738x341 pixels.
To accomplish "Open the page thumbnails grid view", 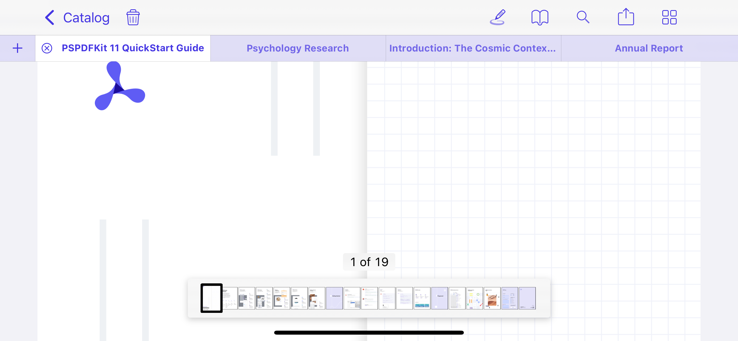I will pyautogui.click(x=669, y=17).
